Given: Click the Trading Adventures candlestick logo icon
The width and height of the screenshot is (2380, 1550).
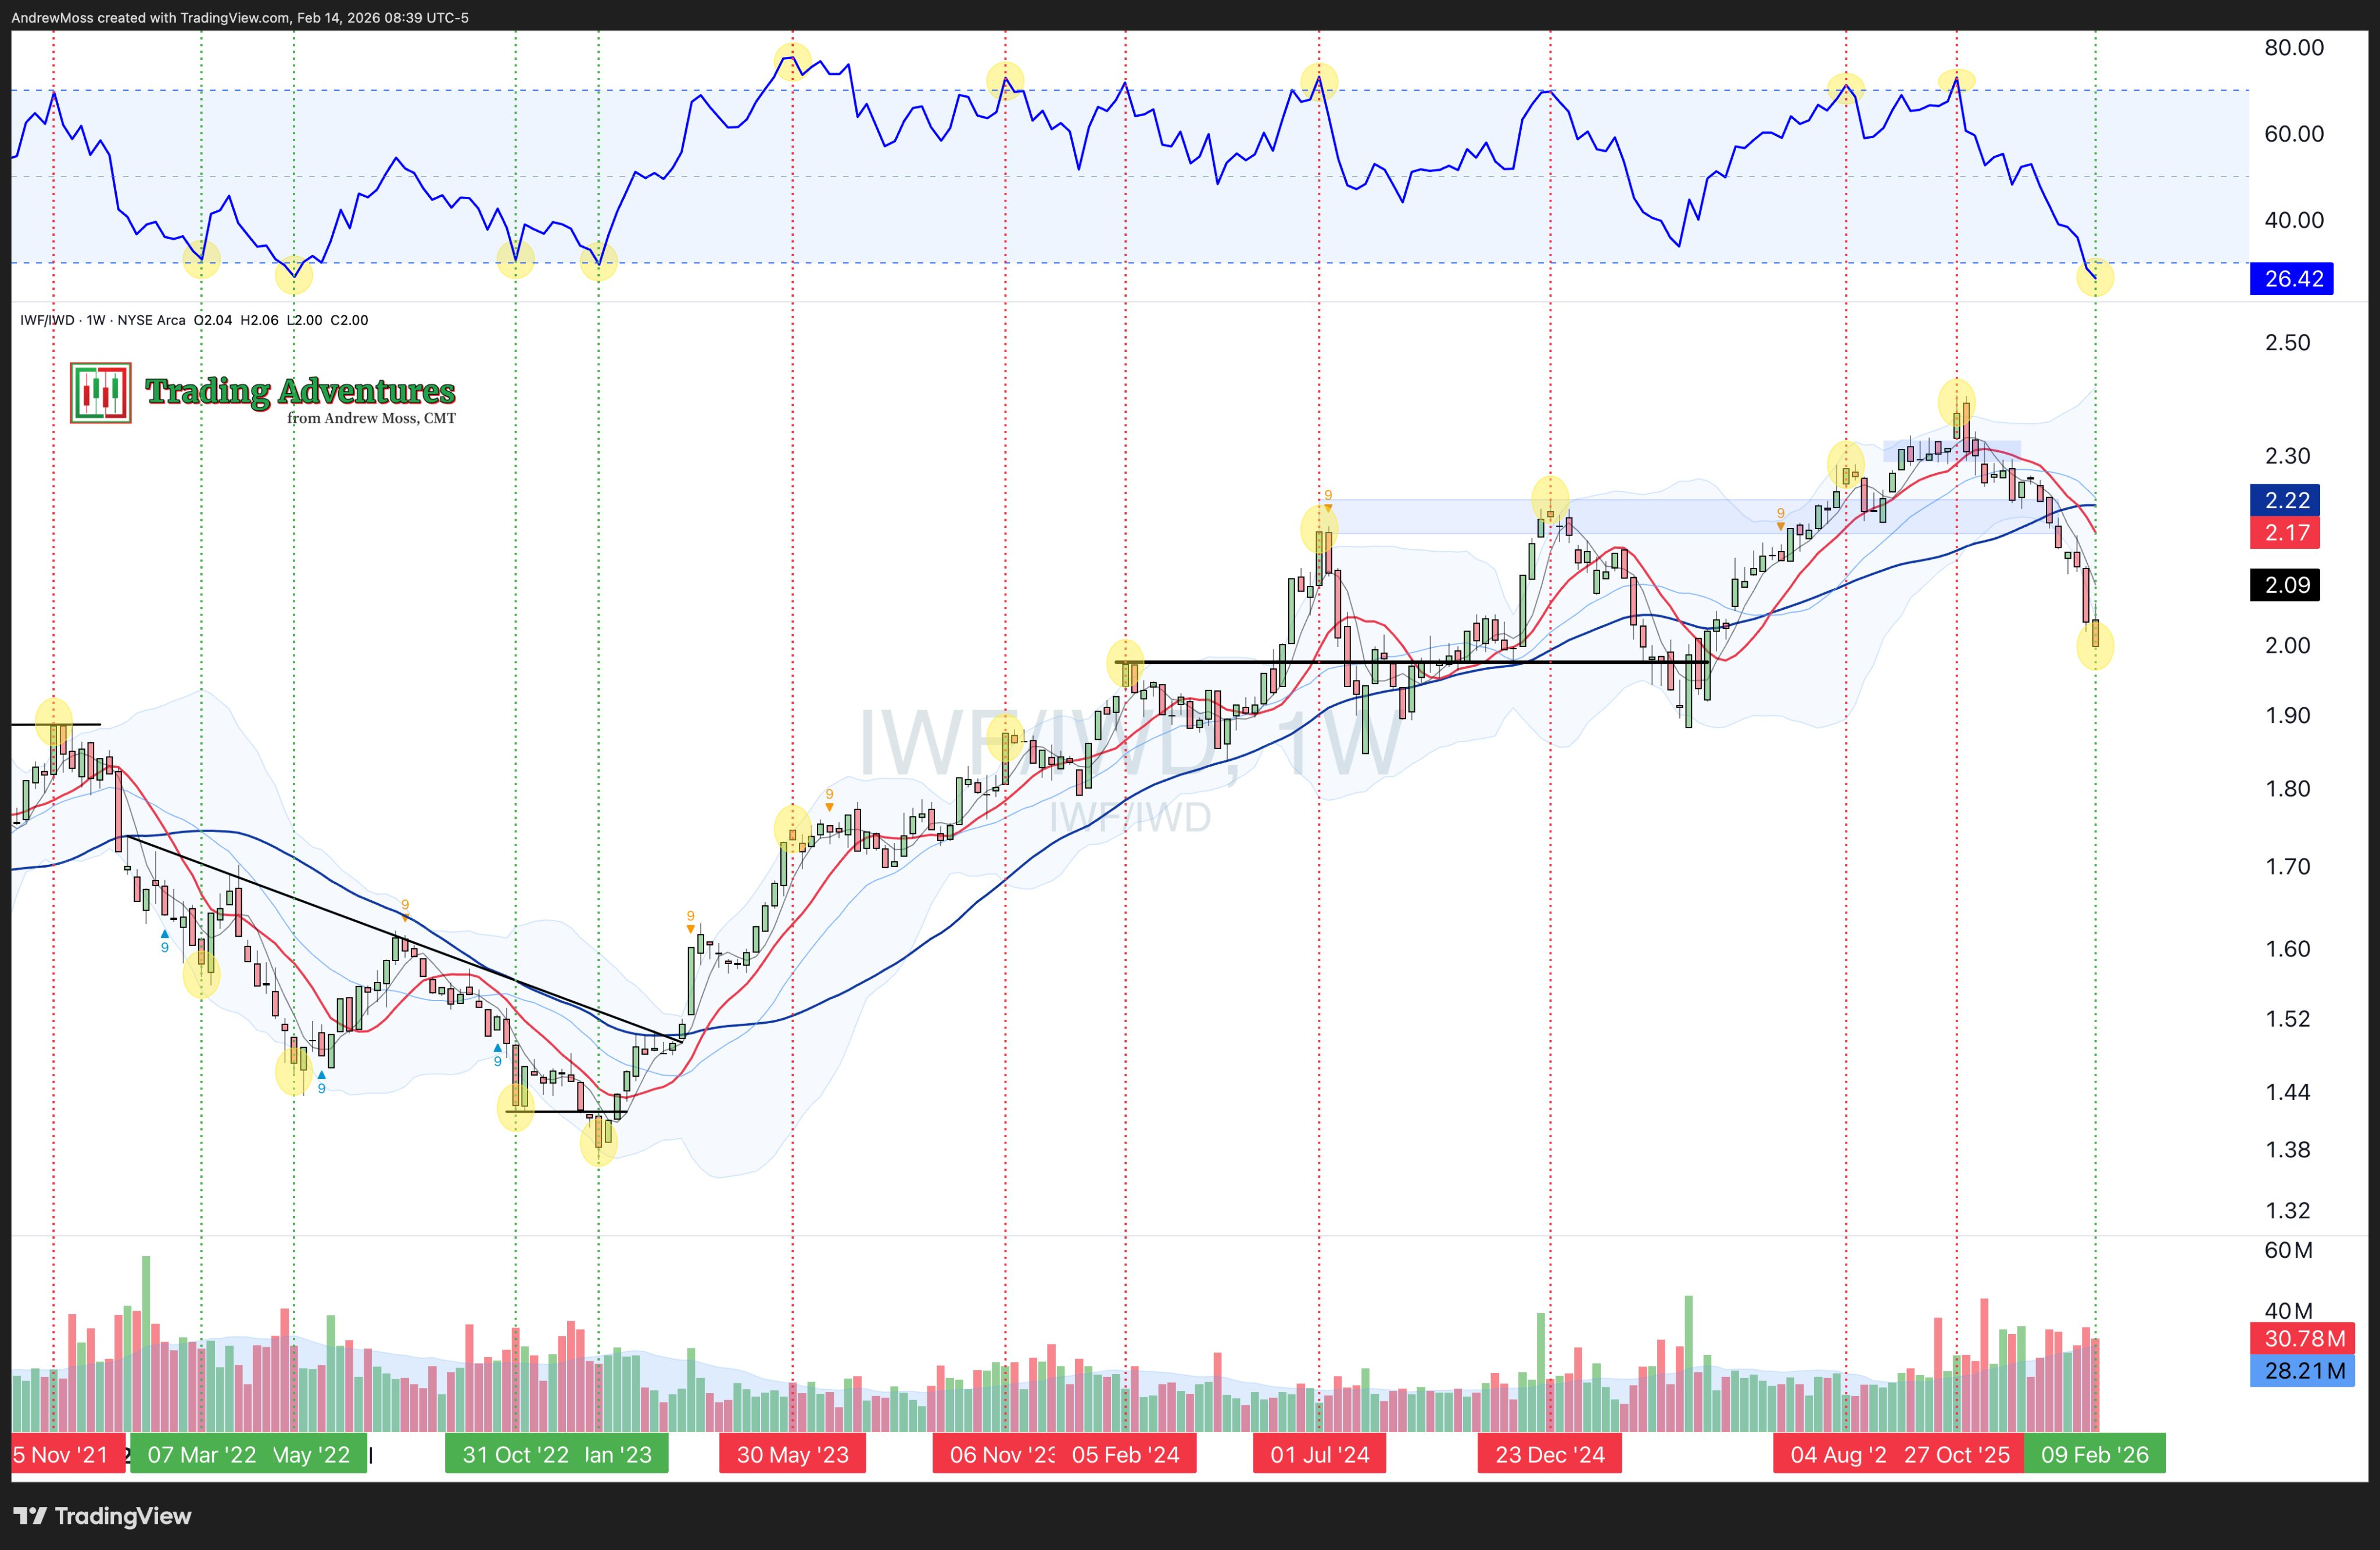Looking at the screenshot, I should pyautogui.click(x=100, y=393).
